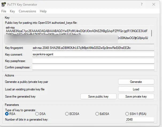162x127 pixels.
Task: Open the Conversions menu
Action: click(27, 11)
